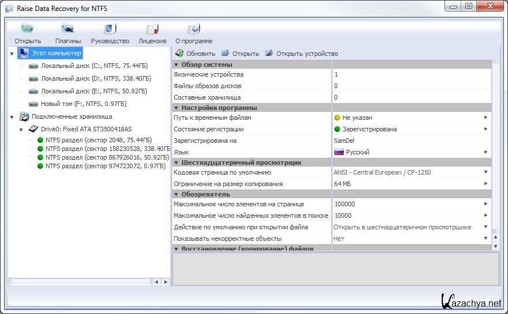The height and width of the screenshot is (314, 508).
Task: Open the Показывать некорректные объекты dropdown
Action: click(486, 239)
